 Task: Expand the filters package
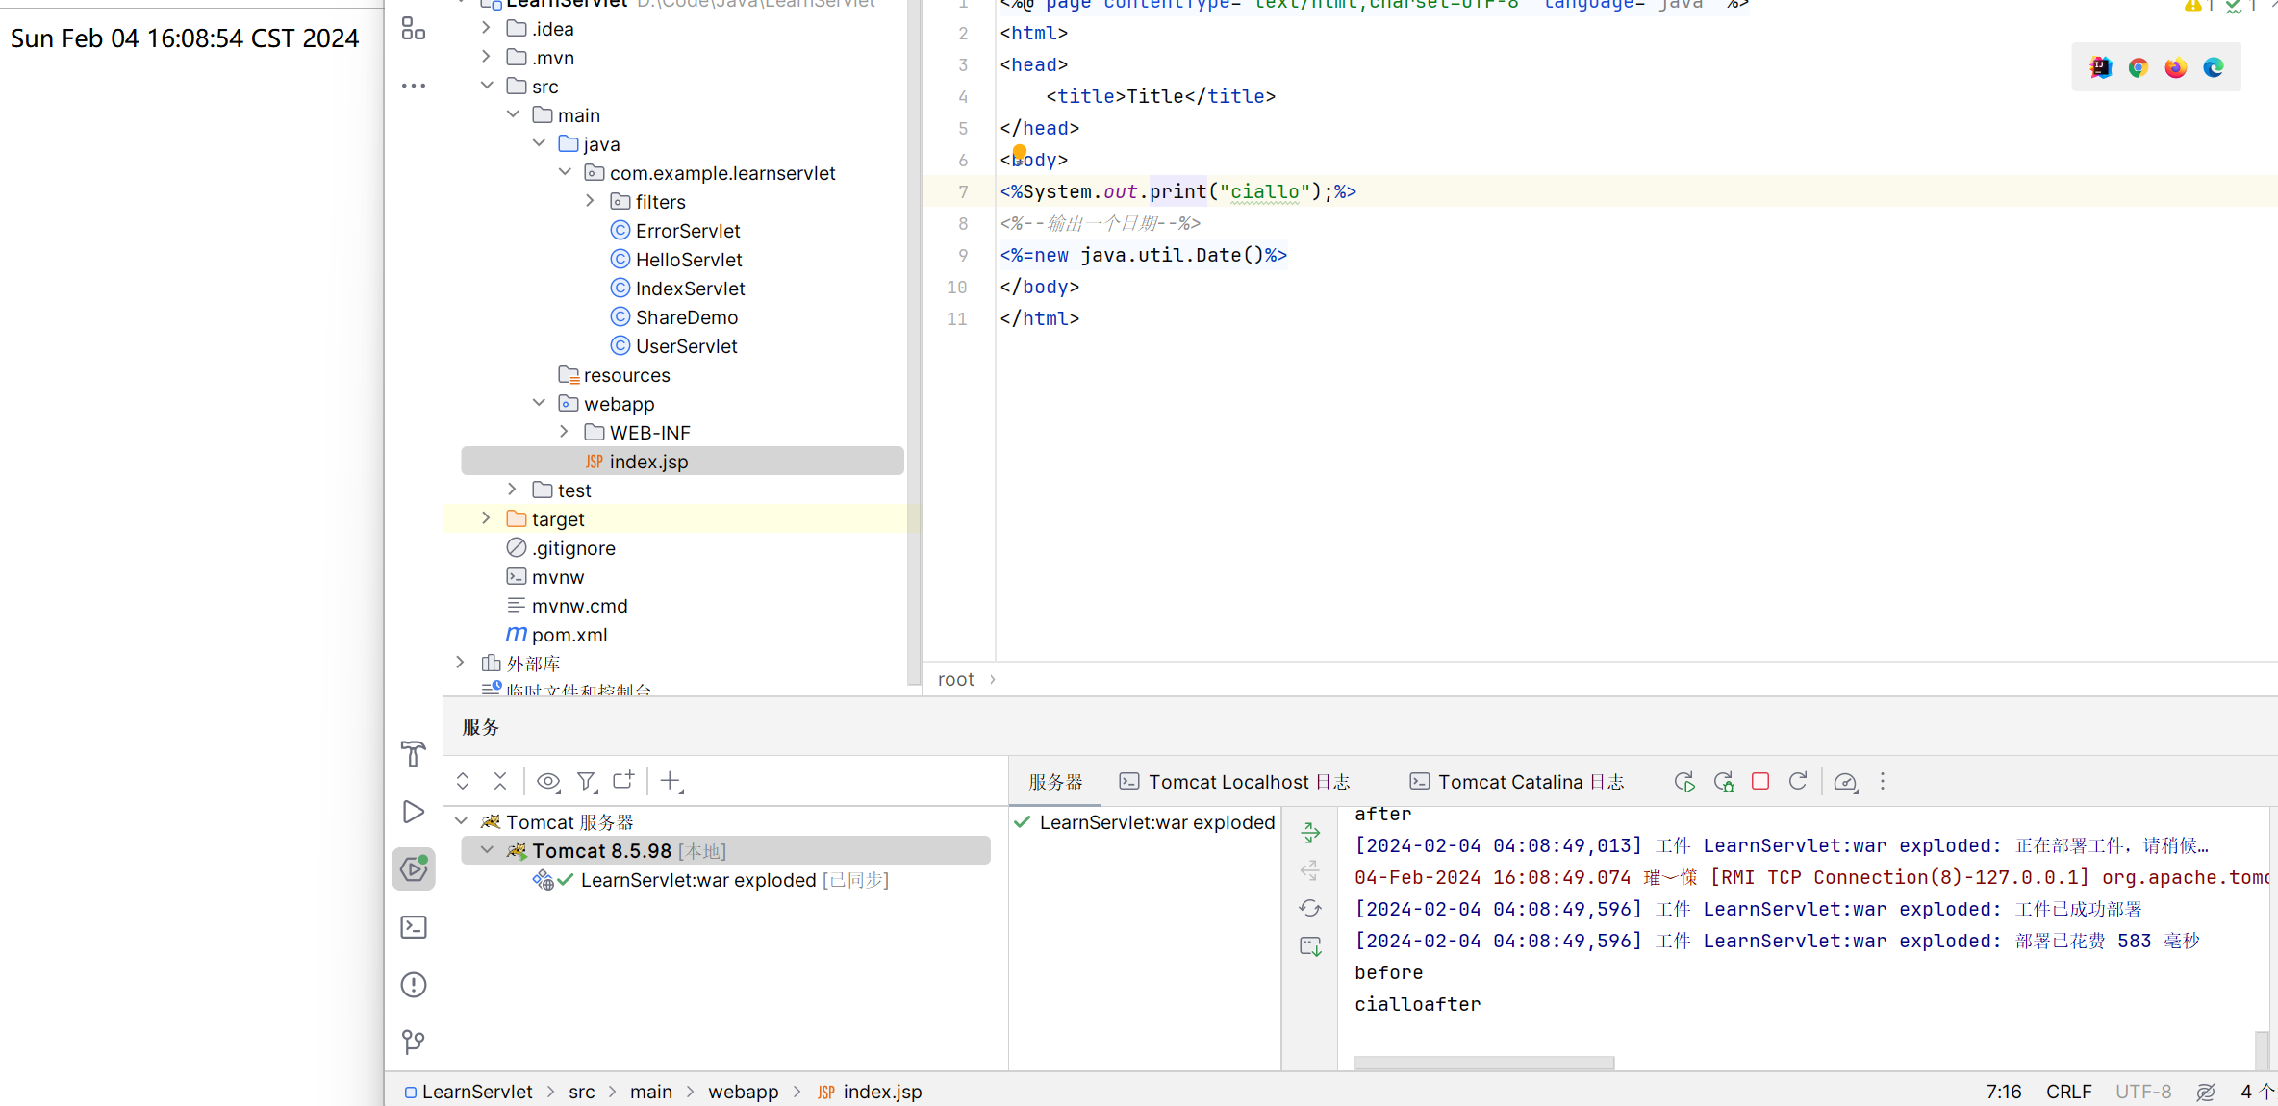click(x=590, y=201)
